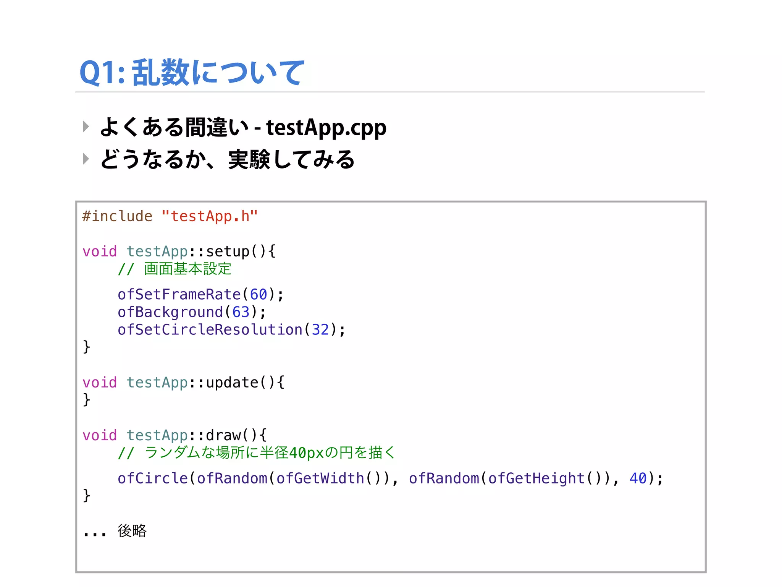The height and width of the screenshot is (587, 782).
Task: Click the line 'ofSetCircleResolution(32);'
Action: [x=232, y=329]
